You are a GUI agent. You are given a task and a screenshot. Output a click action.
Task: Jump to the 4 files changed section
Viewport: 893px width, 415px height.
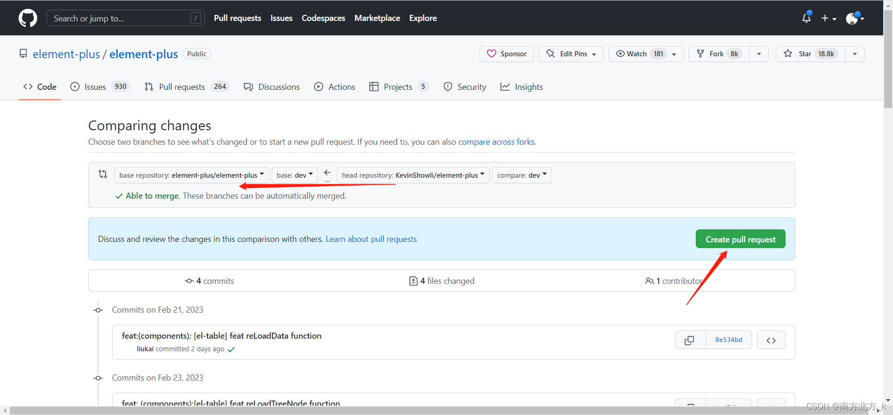442,281
